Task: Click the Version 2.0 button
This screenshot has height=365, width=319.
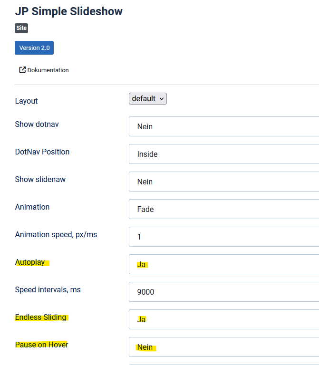Action: [x=34, y=48]
